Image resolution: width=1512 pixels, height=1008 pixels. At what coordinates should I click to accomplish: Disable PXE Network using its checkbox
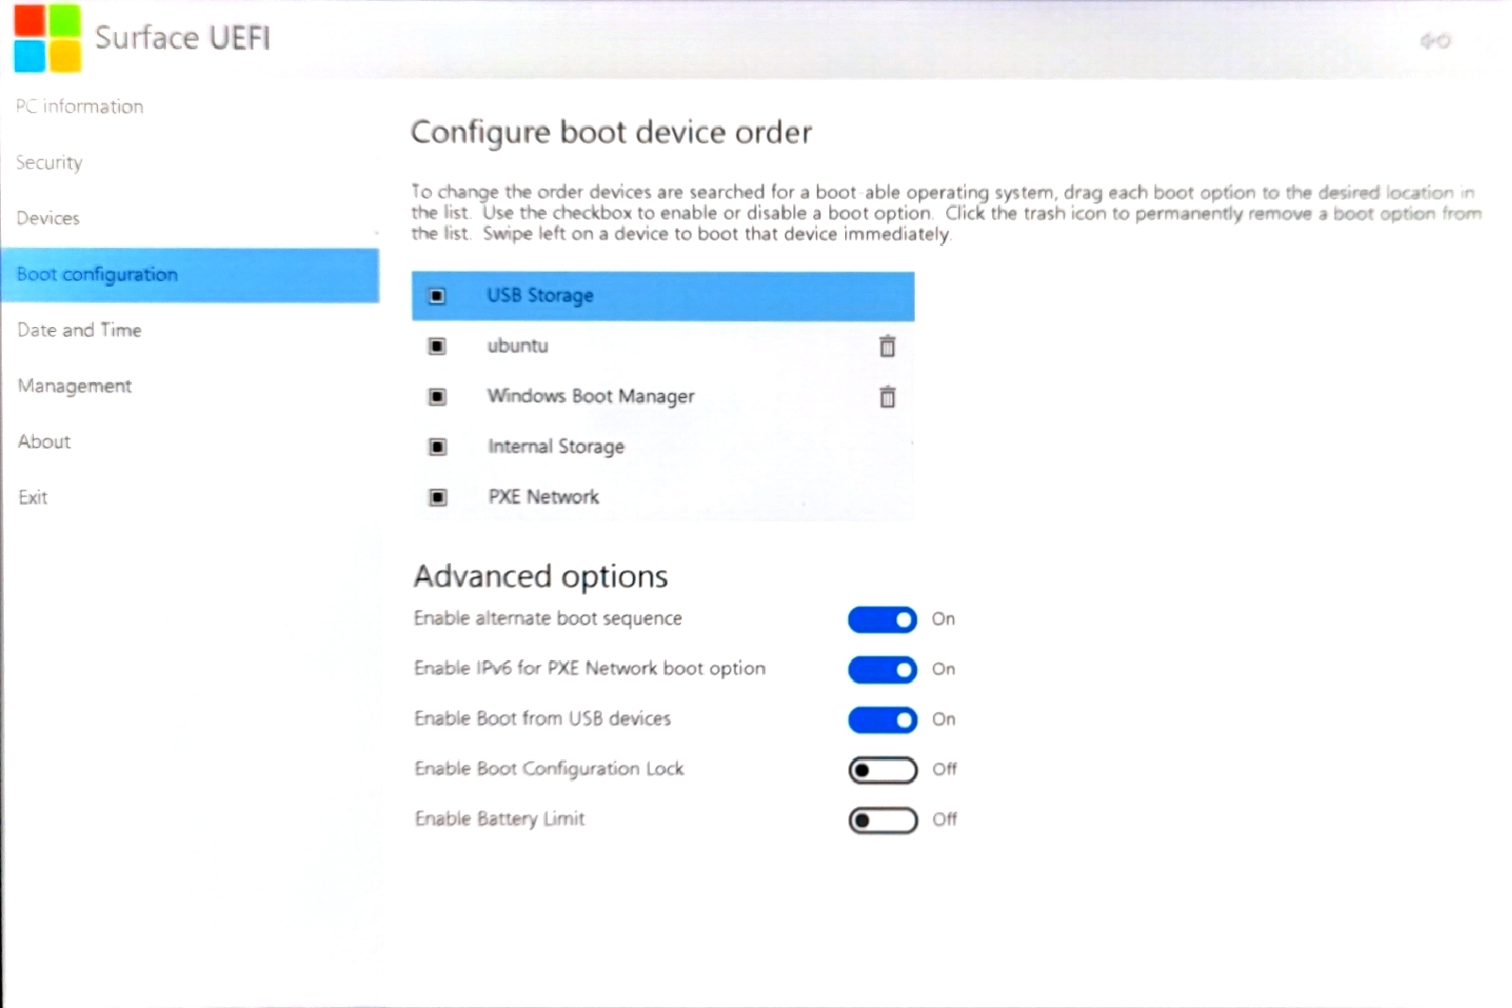(x=437, y=497)
